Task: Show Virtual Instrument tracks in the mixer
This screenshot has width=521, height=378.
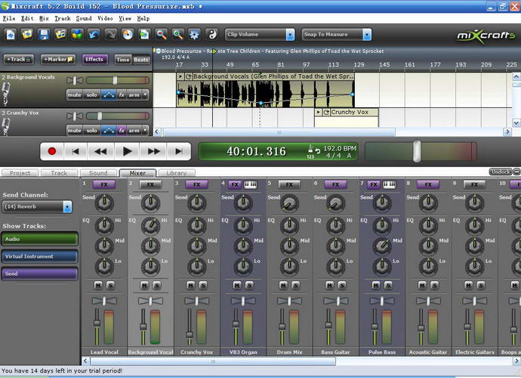Action: click(x=39, y=256)
